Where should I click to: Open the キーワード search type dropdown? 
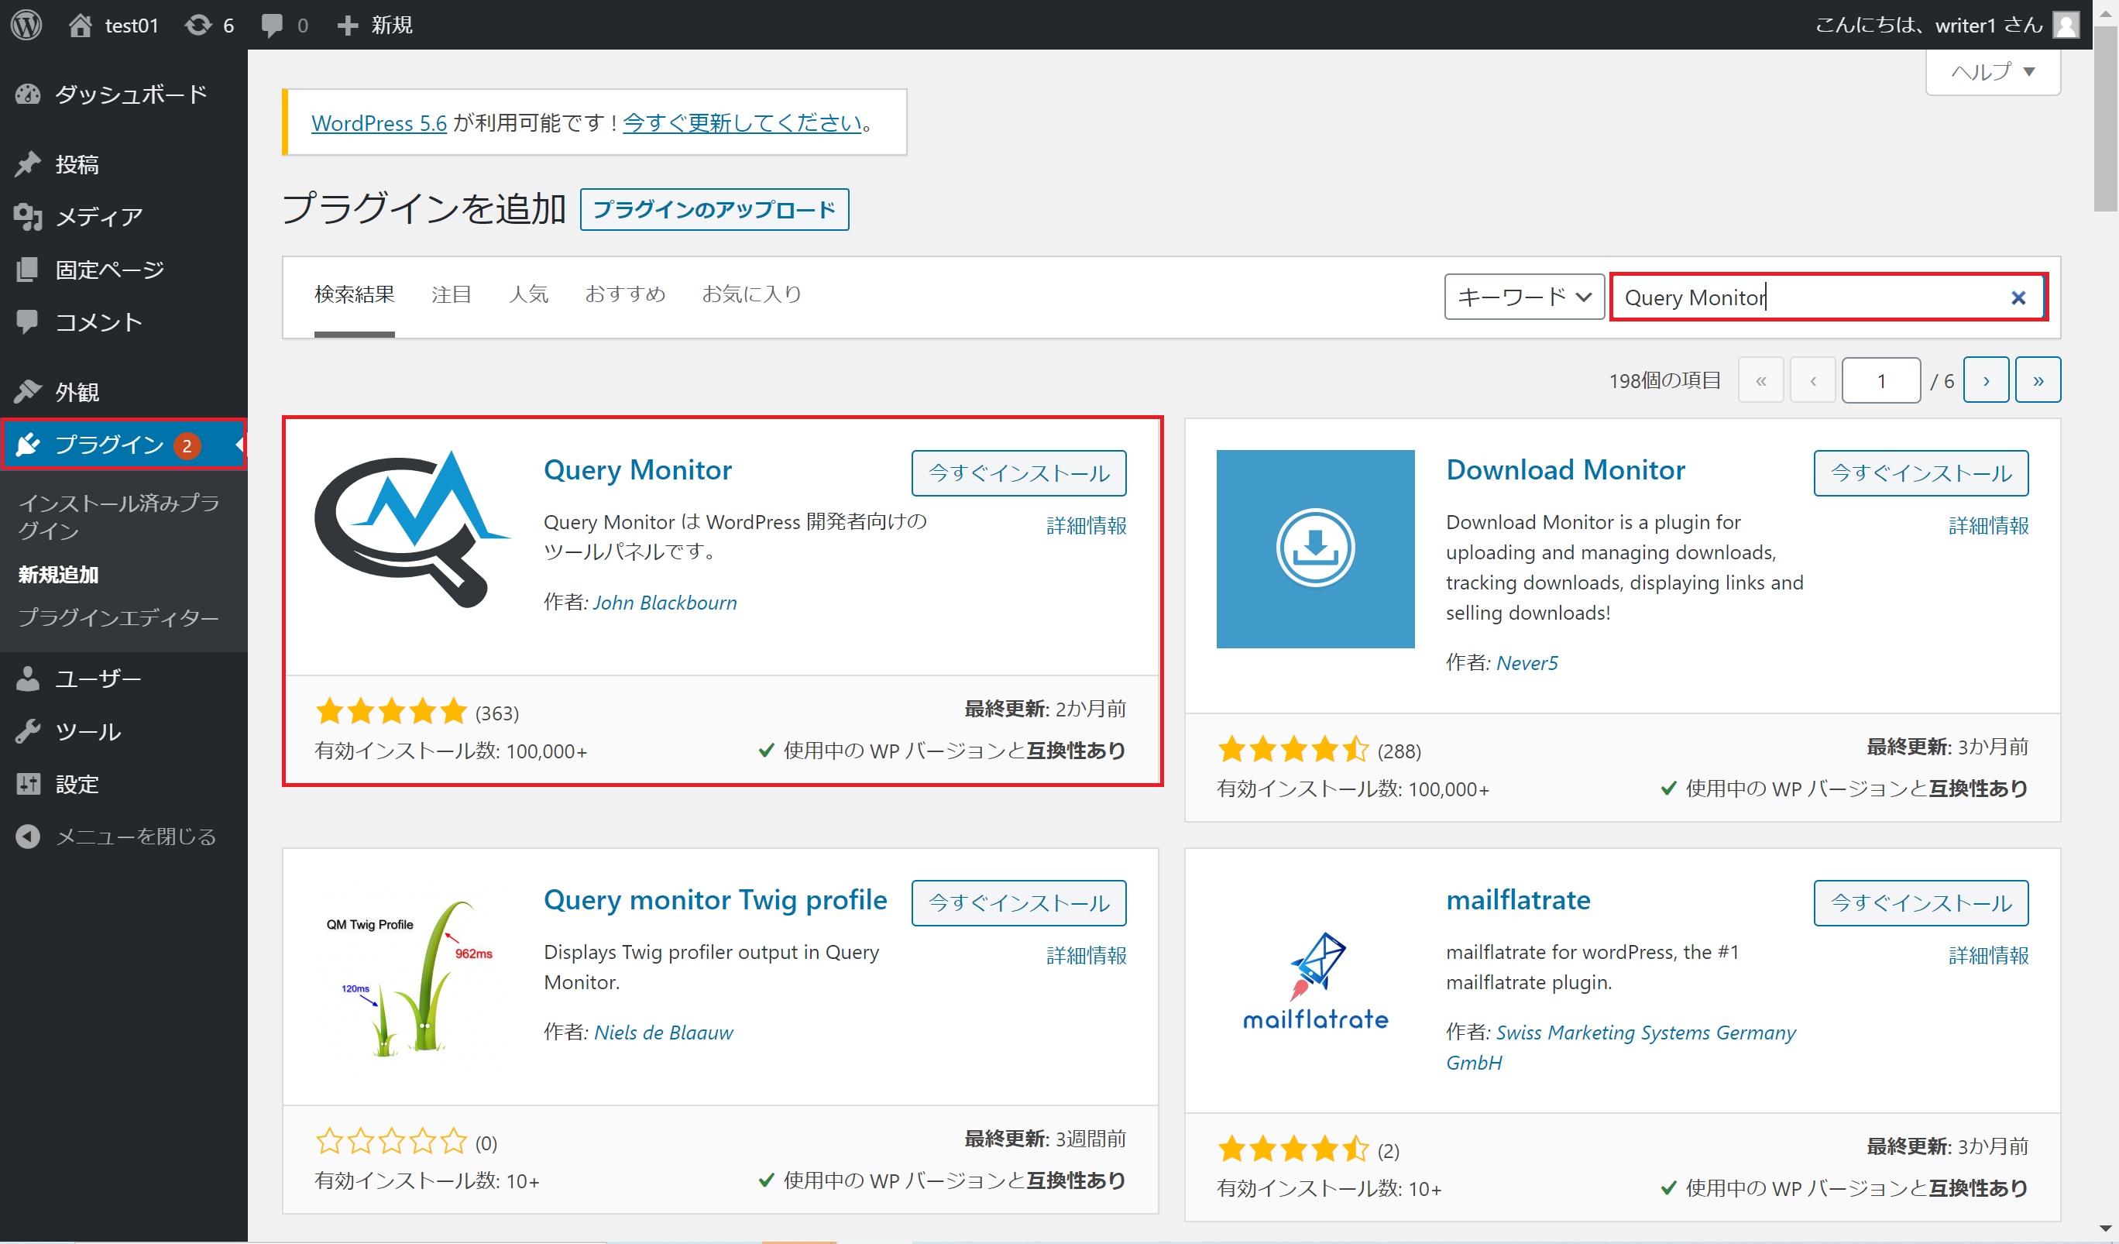tap(1523, 297)
